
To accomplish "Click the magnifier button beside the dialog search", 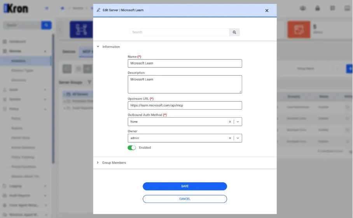I will pyautogui.click(x=234, y=32).
